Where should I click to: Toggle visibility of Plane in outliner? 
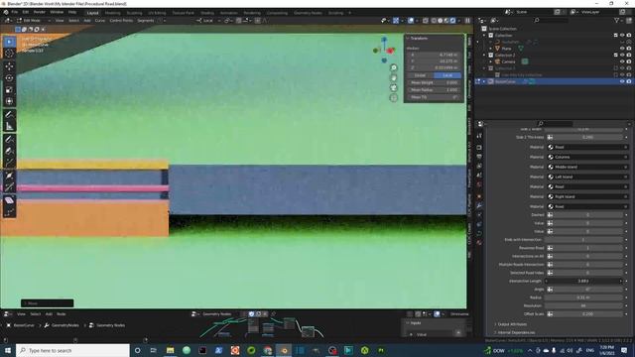click(622, 49)
